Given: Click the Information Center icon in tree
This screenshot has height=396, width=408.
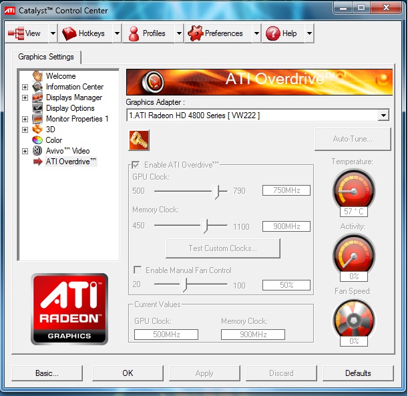Looking at the screenshot, I should click(37, 87).
